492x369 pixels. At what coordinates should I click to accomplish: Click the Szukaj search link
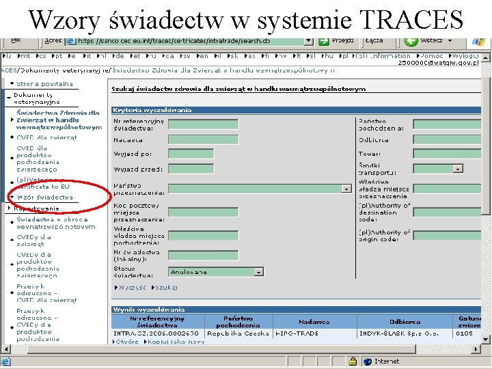click(166, 288)
